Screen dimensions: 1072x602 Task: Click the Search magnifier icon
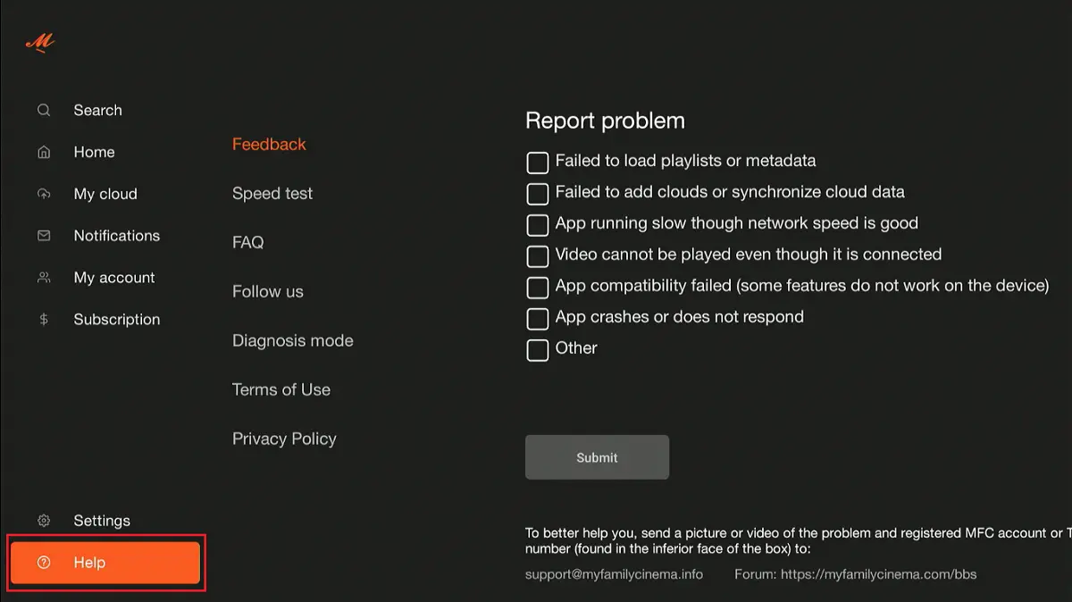pos(44,111)
